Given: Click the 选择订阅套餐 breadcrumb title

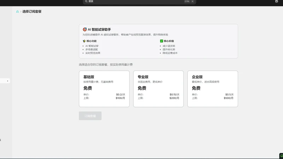Looking at the screenshot, I should [32, 12].
